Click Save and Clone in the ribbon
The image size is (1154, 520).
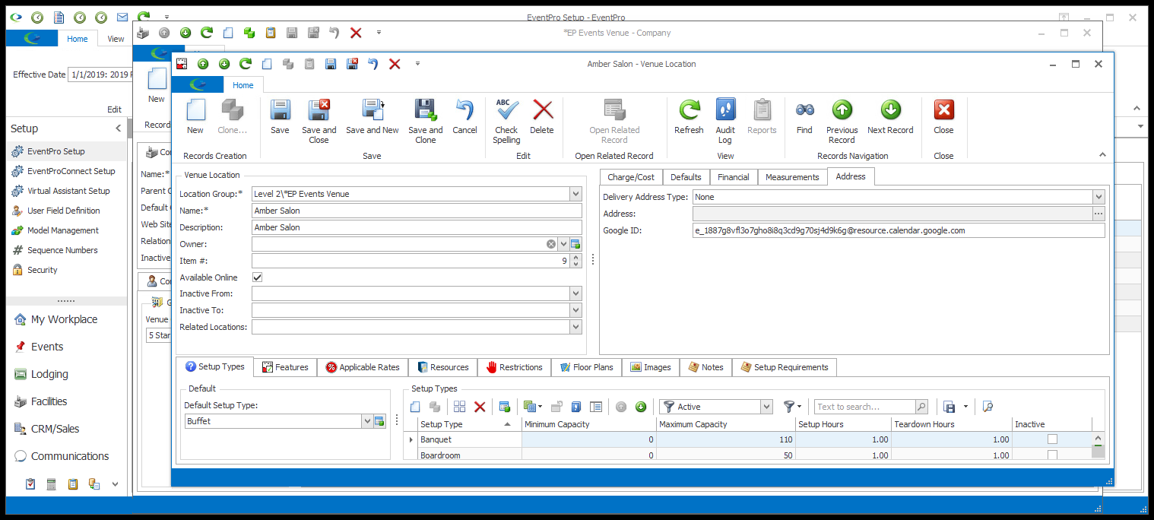426,122
